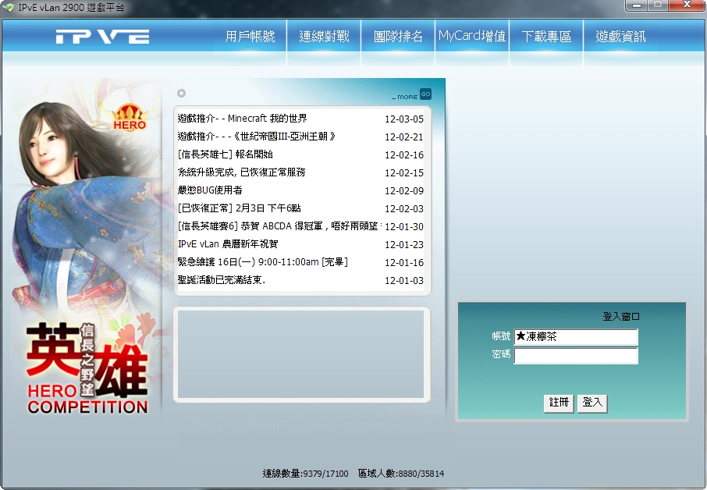
Task: Open the 連線對戰 menu tab
Action: coord(324,36)
